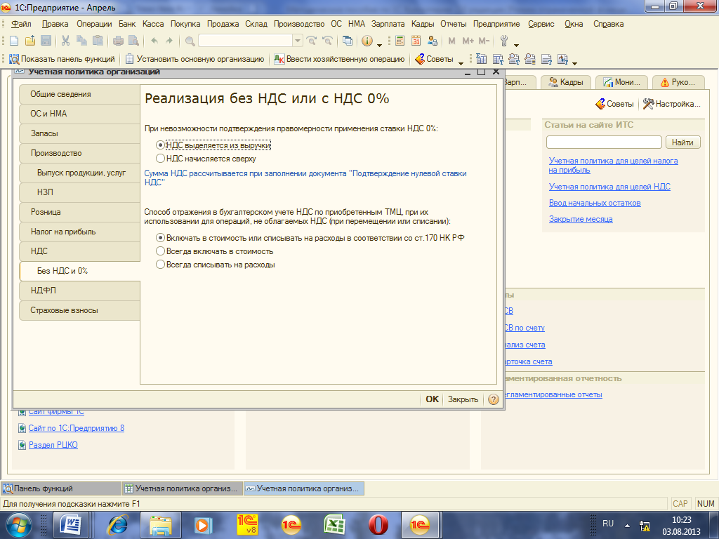Click the wrench Service tools icon

click(x=504, y=41)
